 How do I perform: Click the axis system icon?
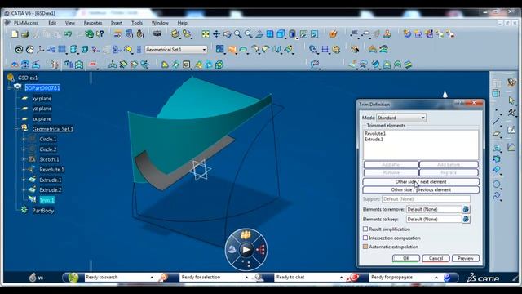41,50
